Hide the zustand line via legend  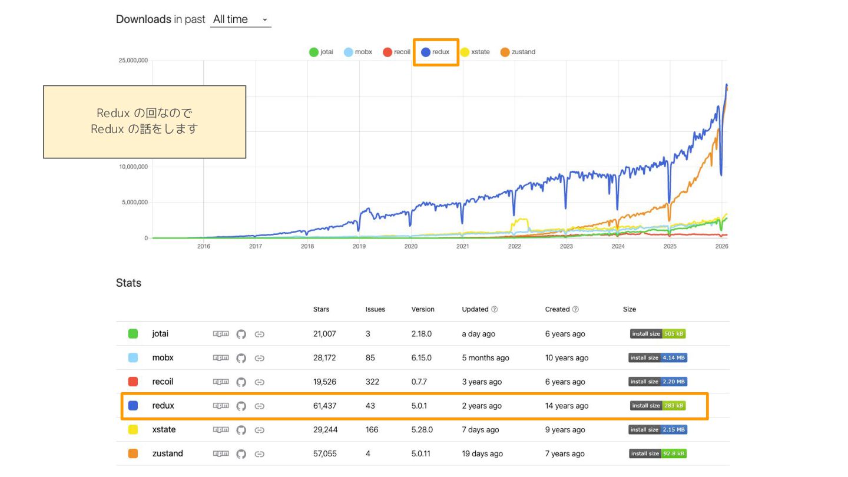pos(518,52)
